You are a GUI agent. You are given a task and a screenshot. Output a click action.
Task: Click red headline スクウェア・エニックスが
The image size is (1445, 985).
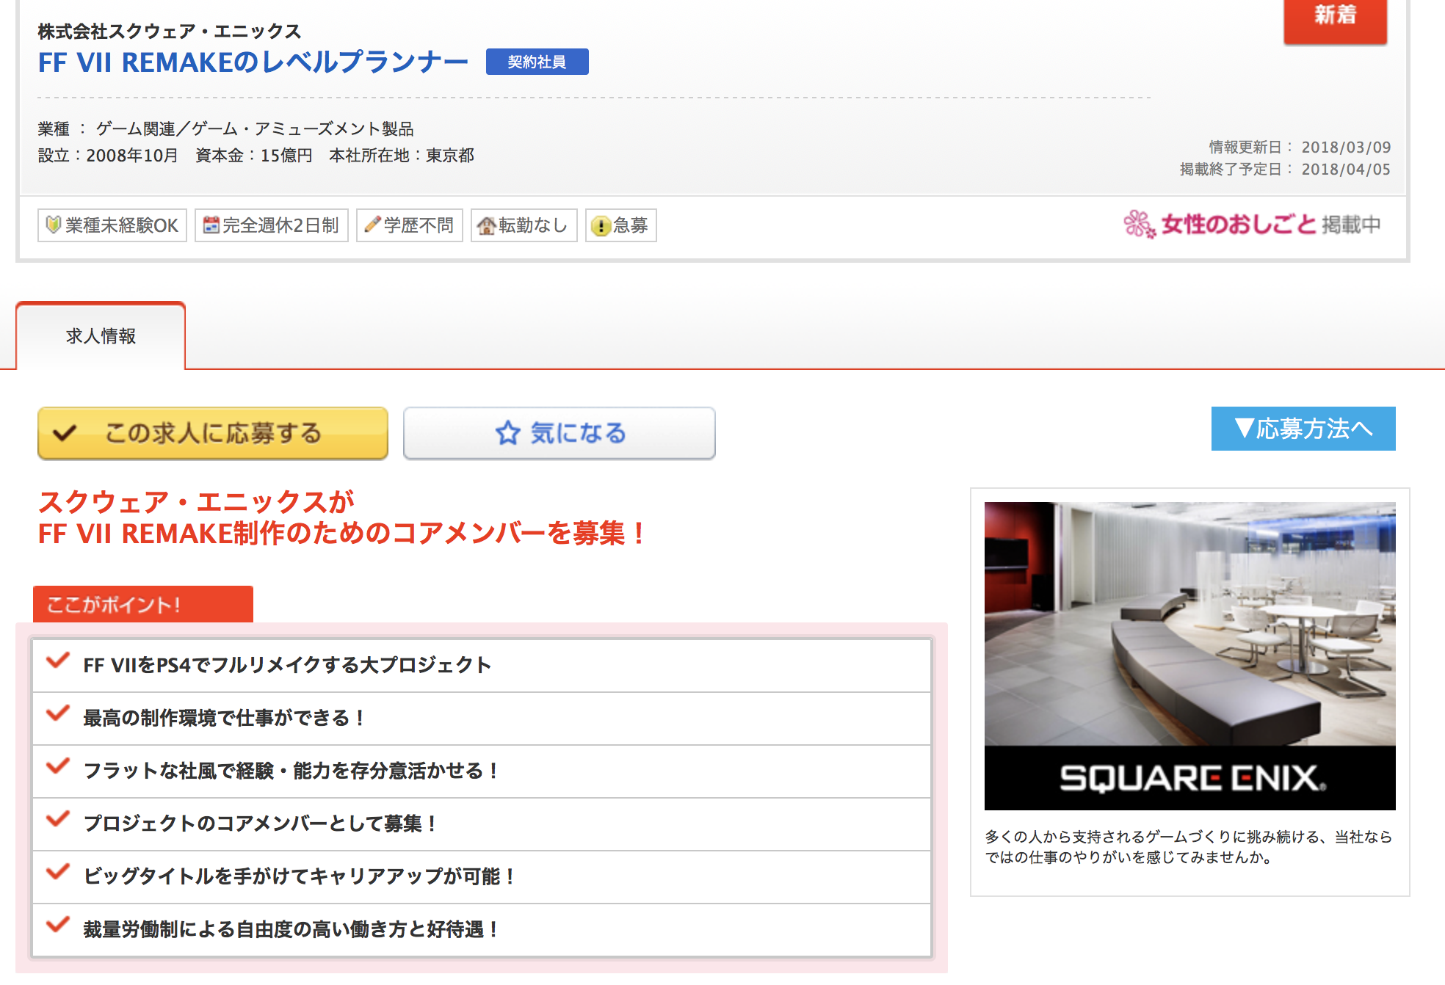197,502
